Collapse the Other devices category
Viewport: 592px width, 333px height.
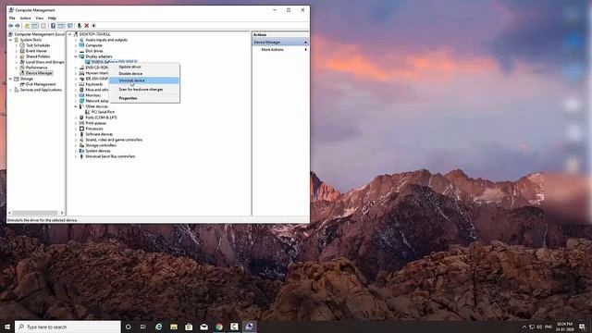click(76, 106)
